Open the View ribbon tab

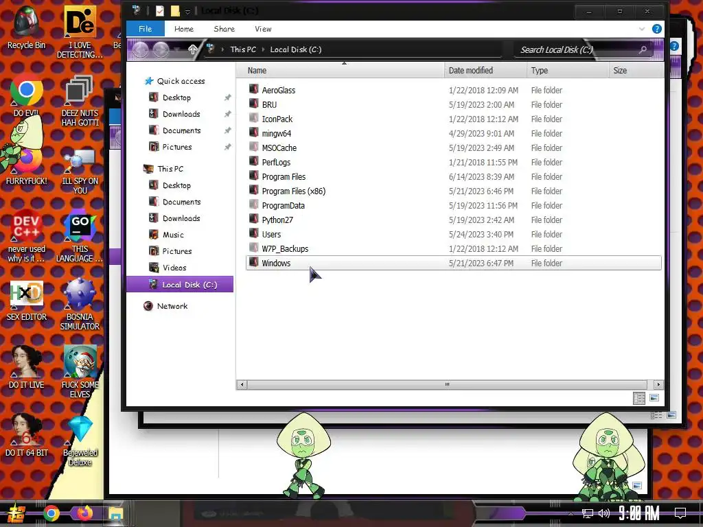263,29
